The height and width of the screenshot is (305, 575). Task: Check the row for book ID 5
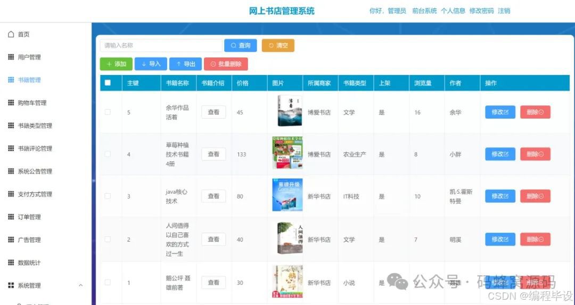pyautogui.click(x=108, y=112)
